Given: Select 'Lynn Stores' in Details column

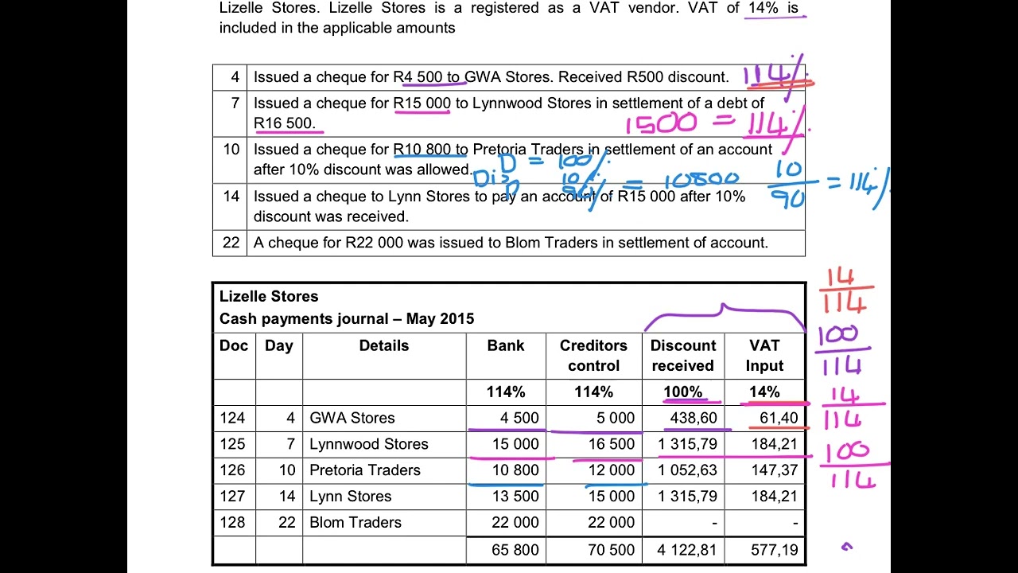Looking at the screenshot, I should click(x=351, y=496).
